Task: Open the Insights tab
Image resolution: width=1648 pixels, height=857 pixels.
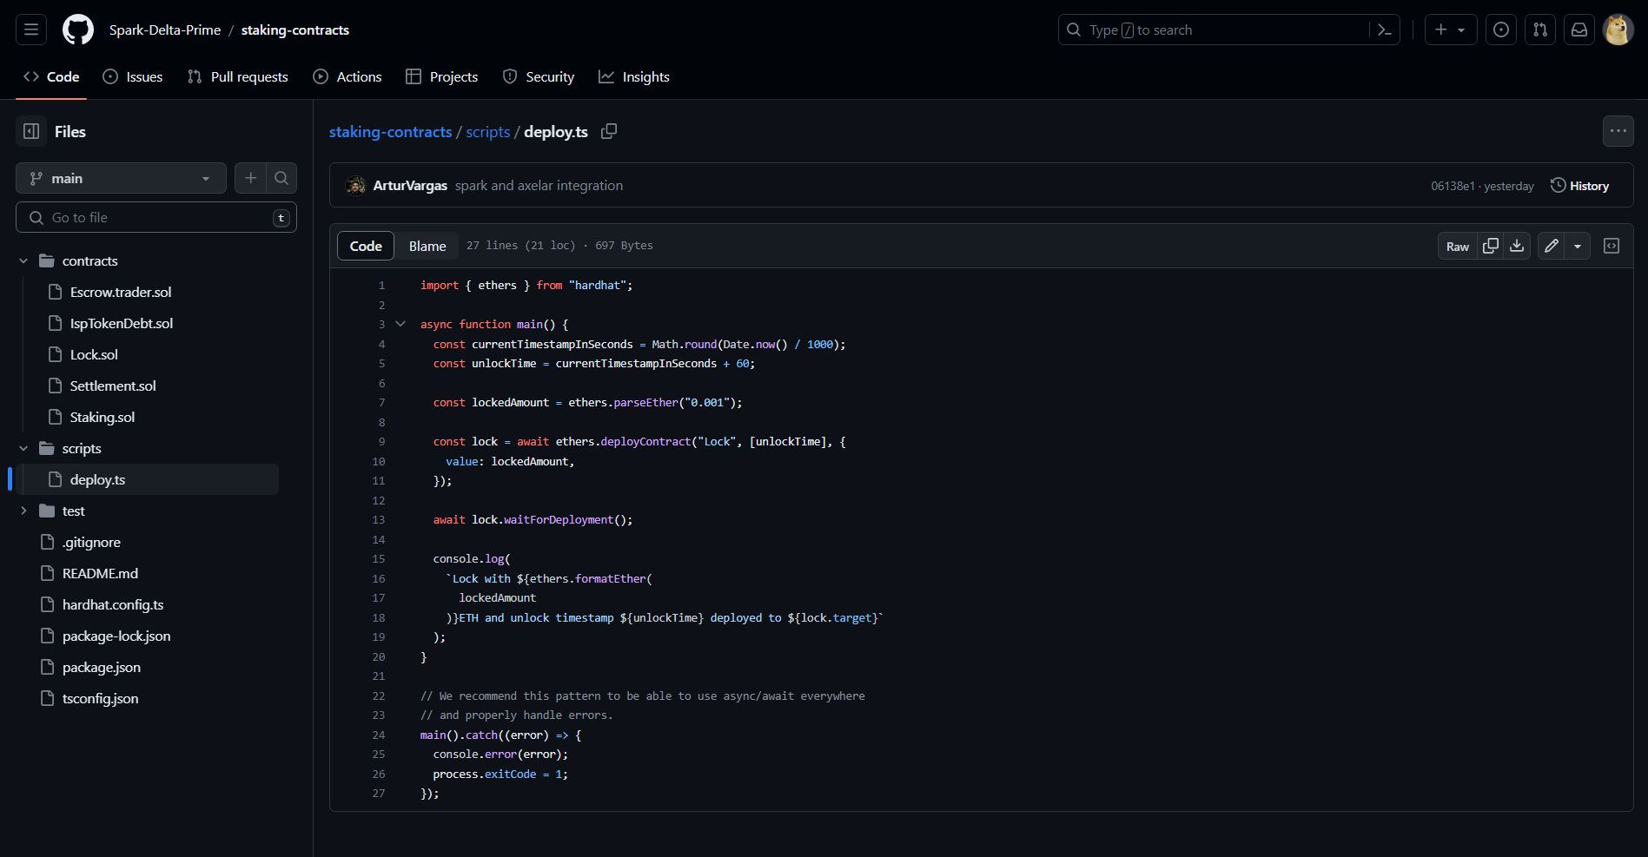Action: coord(634,76)
